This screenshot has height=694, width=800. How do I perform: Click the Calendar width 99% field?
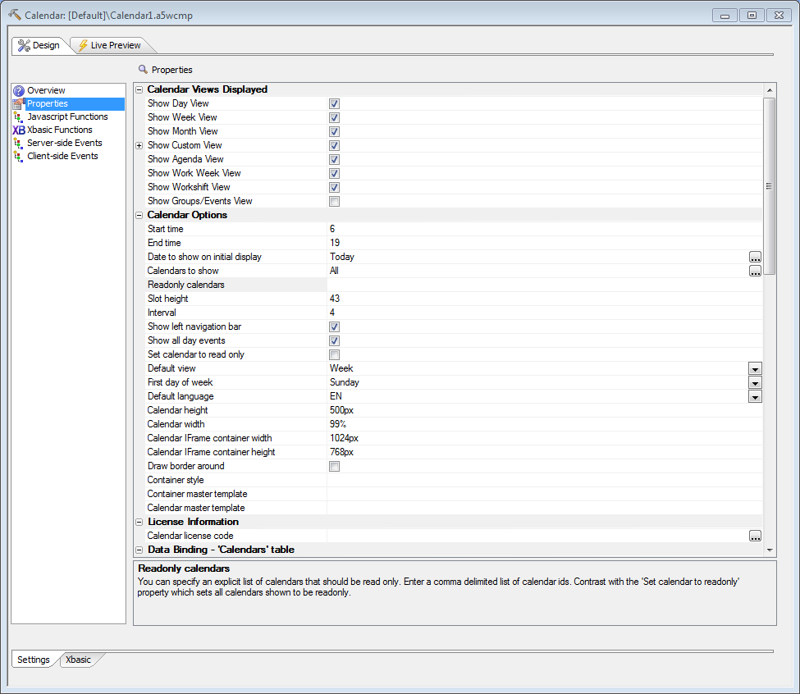(x=544, y=424)
